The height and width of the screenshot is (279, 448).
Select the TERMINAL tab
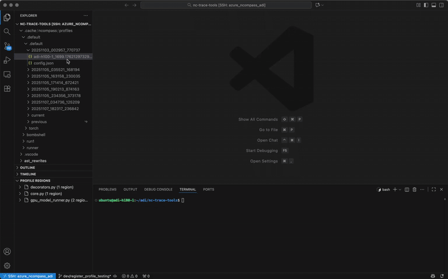click(x=188, y=190)
